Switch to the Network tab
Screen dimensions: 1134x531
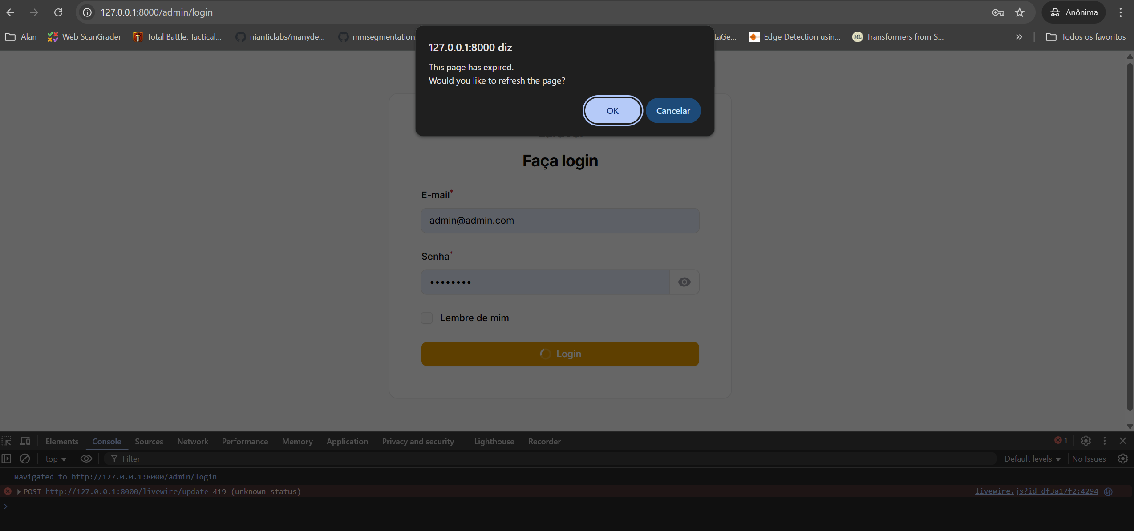[192, 442]
